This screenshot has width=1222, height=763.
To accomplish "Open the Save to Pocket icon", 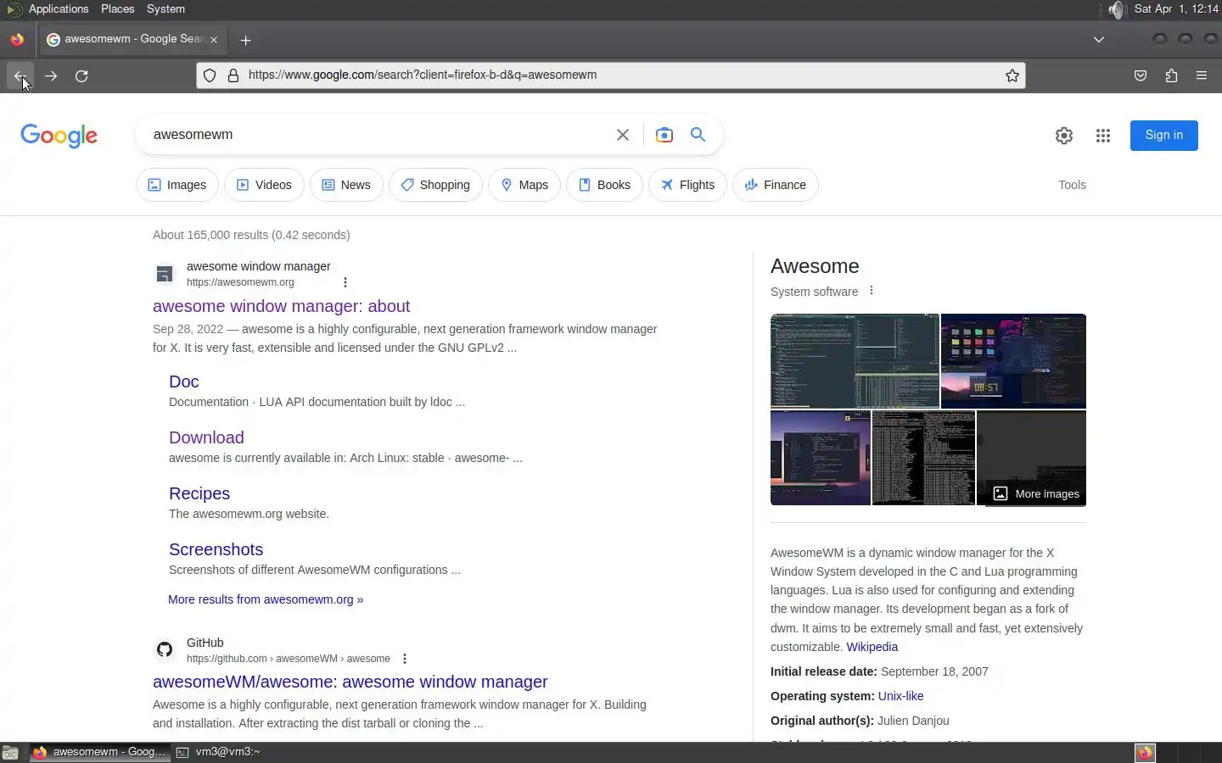I will click(x=1141, y=75).
